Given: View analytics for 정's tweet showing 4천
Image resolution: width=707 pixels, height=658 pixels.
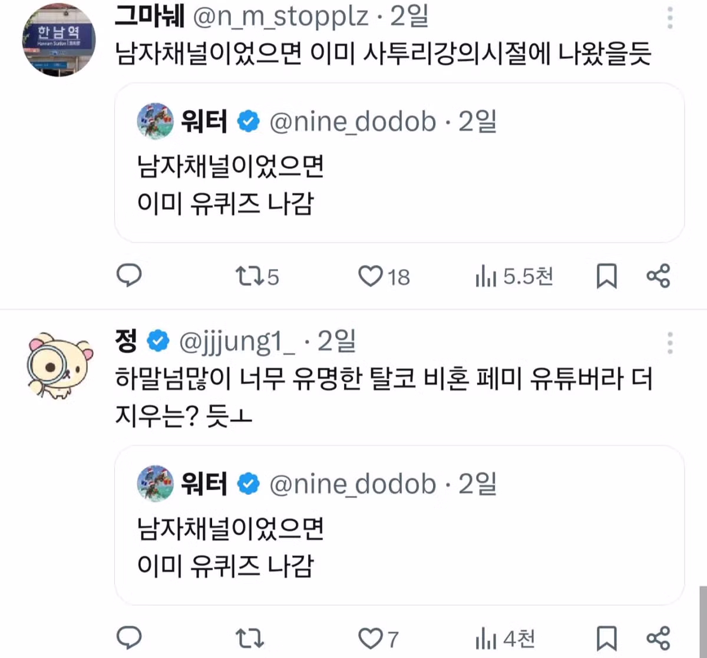Looking at the screenshot, I should click(x=506, y=638).
